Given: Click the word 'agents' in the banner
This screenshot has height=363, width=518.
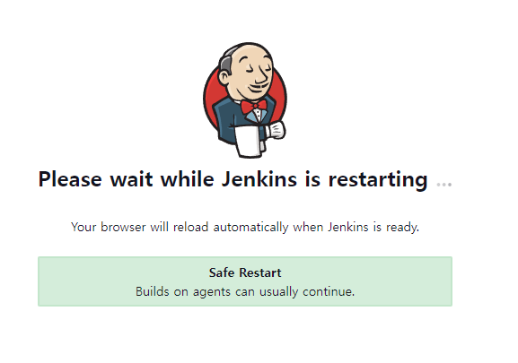Looking at the screenshot, I should 212,292.
